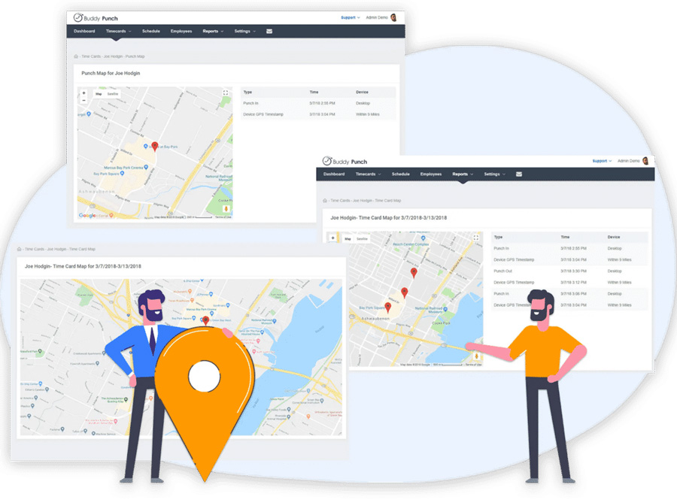Open Time Cards breadcrumb in bottom-left panel
Viewport: 677px width, 503px height.
click(35, 249)
